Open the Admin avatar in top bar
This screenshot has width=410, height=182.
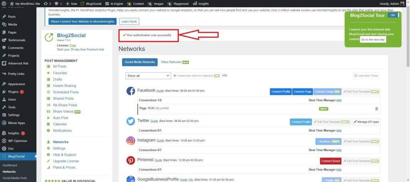(x=402, y=4)
